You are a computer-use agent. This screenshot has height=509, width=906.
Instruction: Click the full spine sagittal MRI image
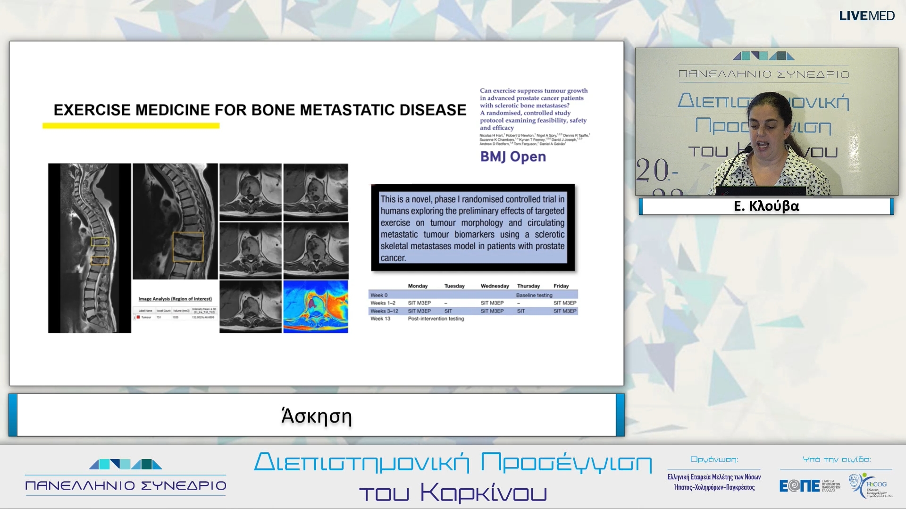pyautogui.click(x=89, y=248)
